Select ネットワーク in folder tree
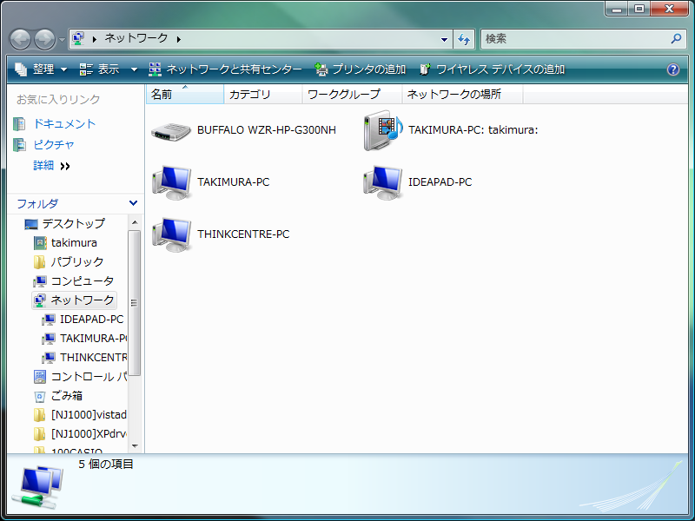Image resolution: width=695 pixels, height=521 pixels. click(83, 300)
